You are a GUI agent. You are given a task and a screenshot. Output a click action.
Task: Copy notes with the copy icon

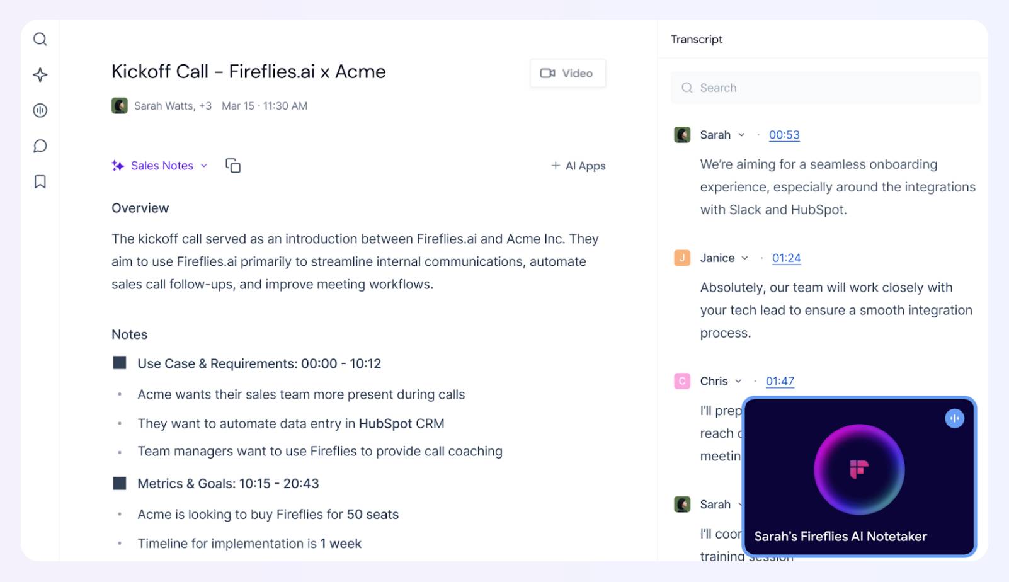(233, 166)
